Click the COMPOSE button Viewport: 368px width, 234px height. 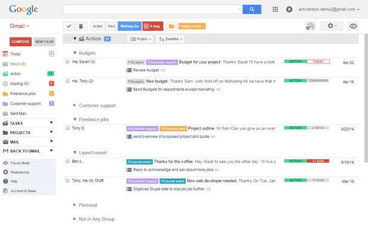(x=20, y=42)
